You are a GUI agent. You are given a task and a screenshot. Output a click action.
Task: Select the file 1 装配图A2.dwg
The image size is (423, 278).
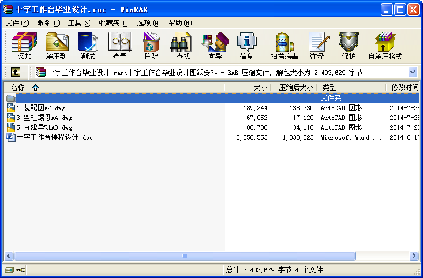click(x=41, y=108)
